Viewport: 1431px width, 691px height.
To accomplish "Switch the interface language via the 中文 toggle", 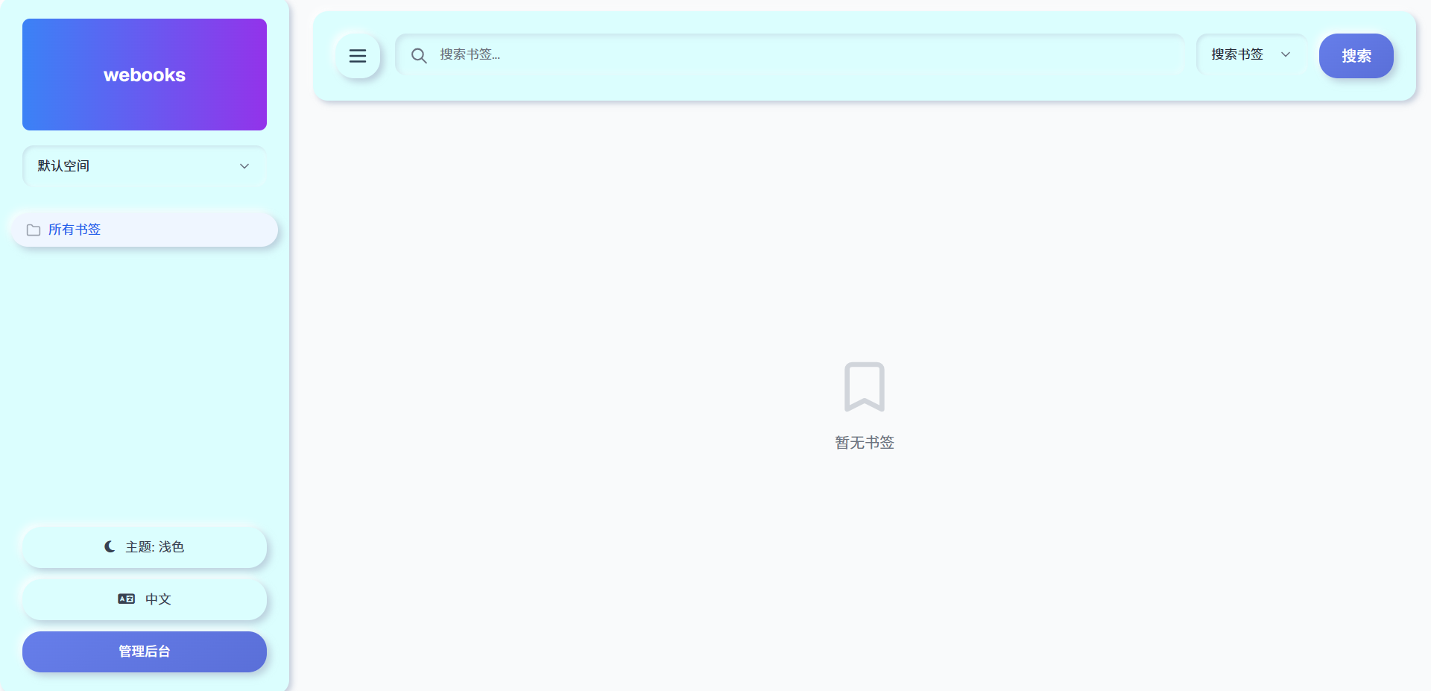I will (144, 599).
